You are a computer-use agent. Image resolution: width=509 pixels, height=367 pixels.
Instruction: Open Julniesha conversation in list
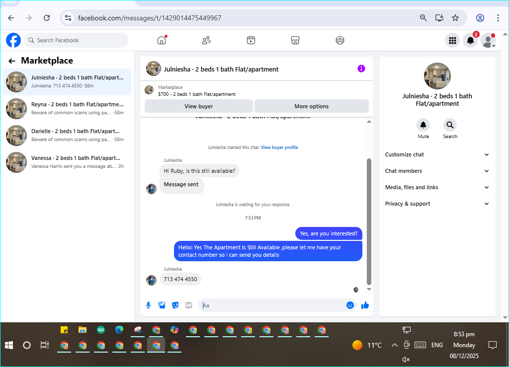tap(67, 82)
